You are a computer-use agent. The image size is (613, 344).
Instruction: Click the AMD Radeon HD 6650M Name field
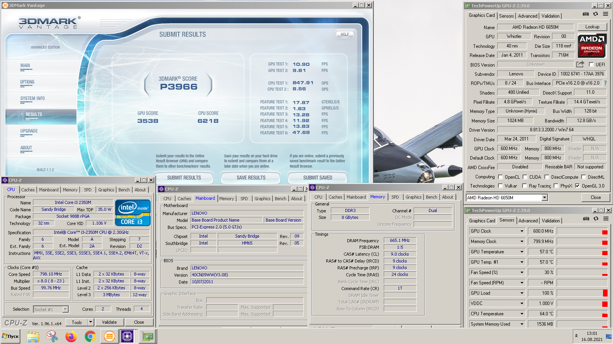click(536, 27)
